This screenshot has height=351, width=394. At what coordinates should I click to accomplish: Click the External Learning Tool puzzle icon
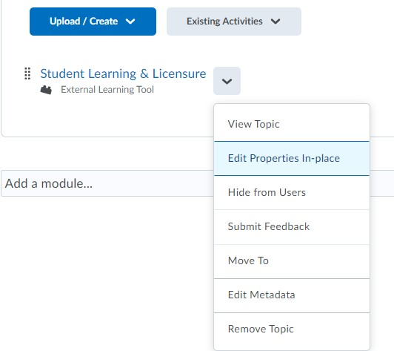click(46, 90)
